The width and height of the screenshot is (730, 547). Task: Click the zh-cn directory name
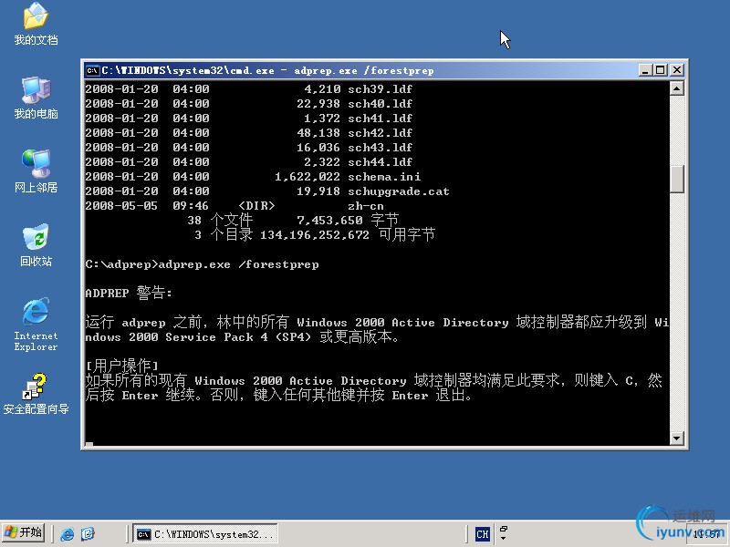(366, 206)
